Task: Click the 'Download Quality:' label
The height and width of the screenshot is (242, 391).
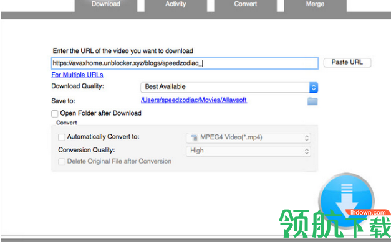Action: click(x=77, y=86)
